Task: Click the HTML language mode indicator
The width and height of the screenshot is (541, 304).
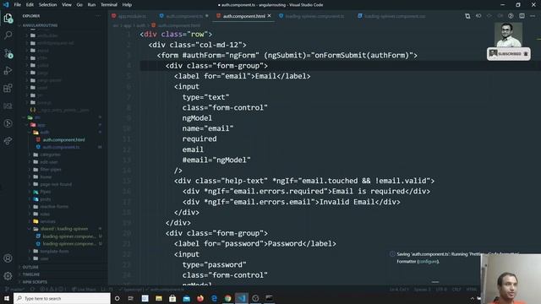Action: pos(471,290)
